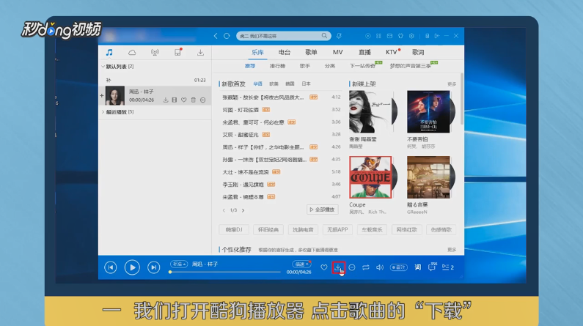Switch to the MV tab
The image size is (583, 326).
coord(337,52)
